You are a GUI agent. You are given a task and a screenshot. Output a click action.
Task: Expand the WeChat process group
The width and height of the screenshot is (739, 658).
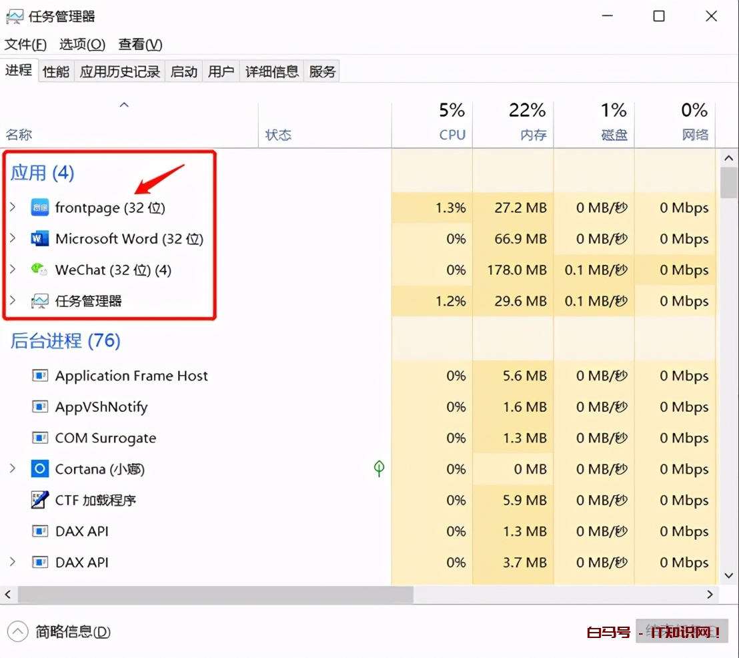[x=13, y=270]
